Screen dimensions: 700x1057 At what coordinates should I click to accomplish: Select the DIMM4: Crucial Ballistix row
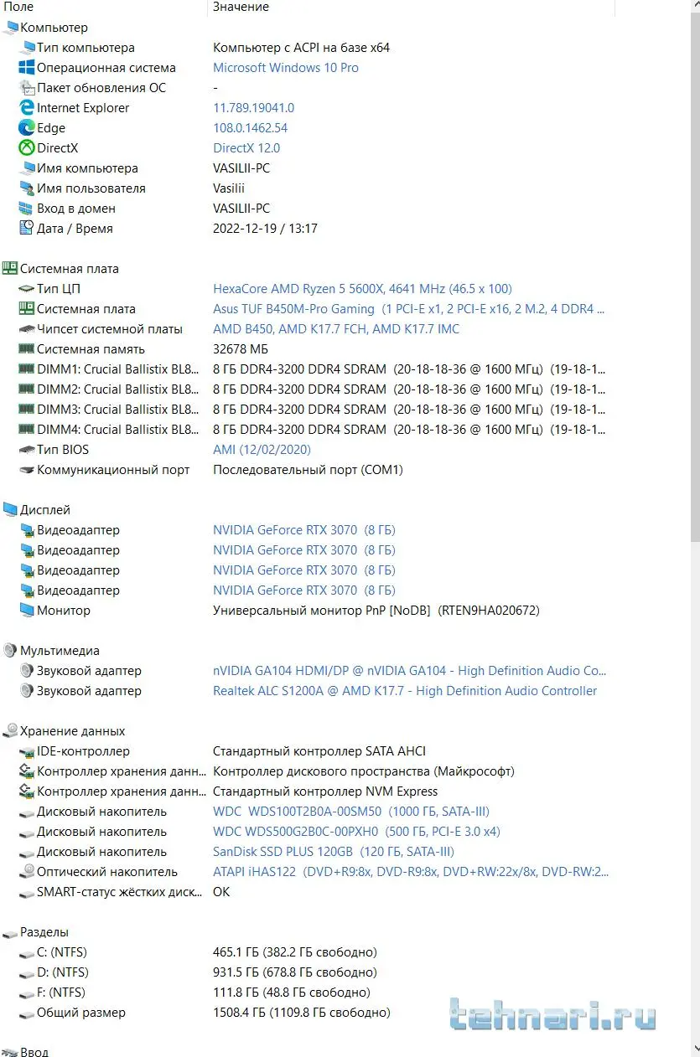[311, 430]
